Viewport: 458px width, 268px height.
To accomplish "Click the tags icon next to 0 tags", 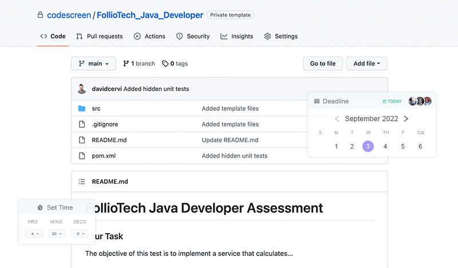I will click(x=165, y=63).
